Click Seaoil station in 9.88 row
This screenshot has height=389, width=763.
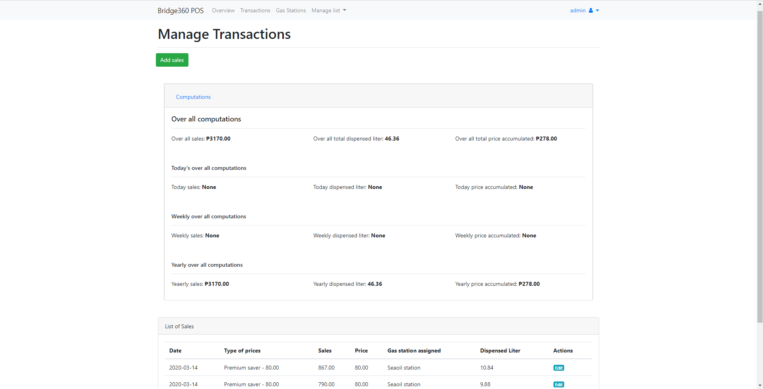pyautogui.click(x=404, y=384)
